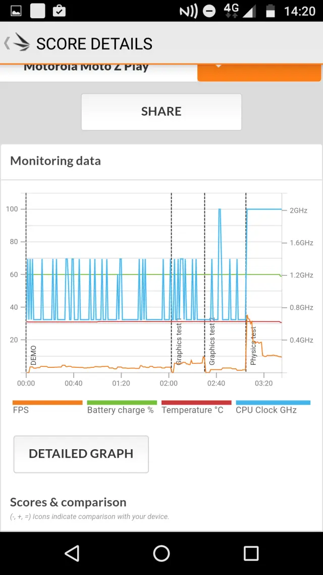This screenshot has height=575, width=323.
Task: Open recent apps with square button
Action: pos(251,553)
